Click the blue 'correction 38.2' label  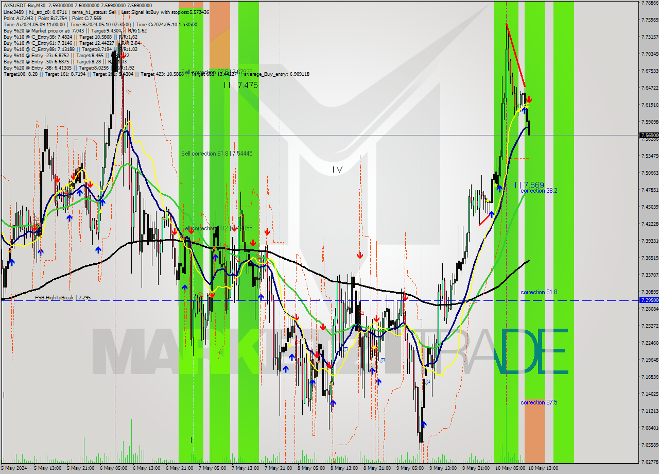pos(539,191)
